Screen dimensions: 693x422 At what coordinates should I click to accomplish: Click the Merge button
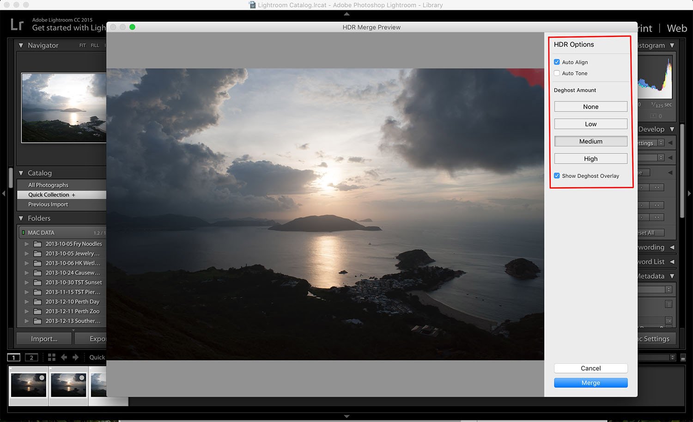coord(590,383)
